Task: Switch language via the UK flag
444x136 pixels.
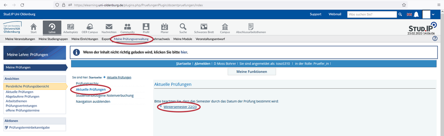Action: (x=409, y=14)
